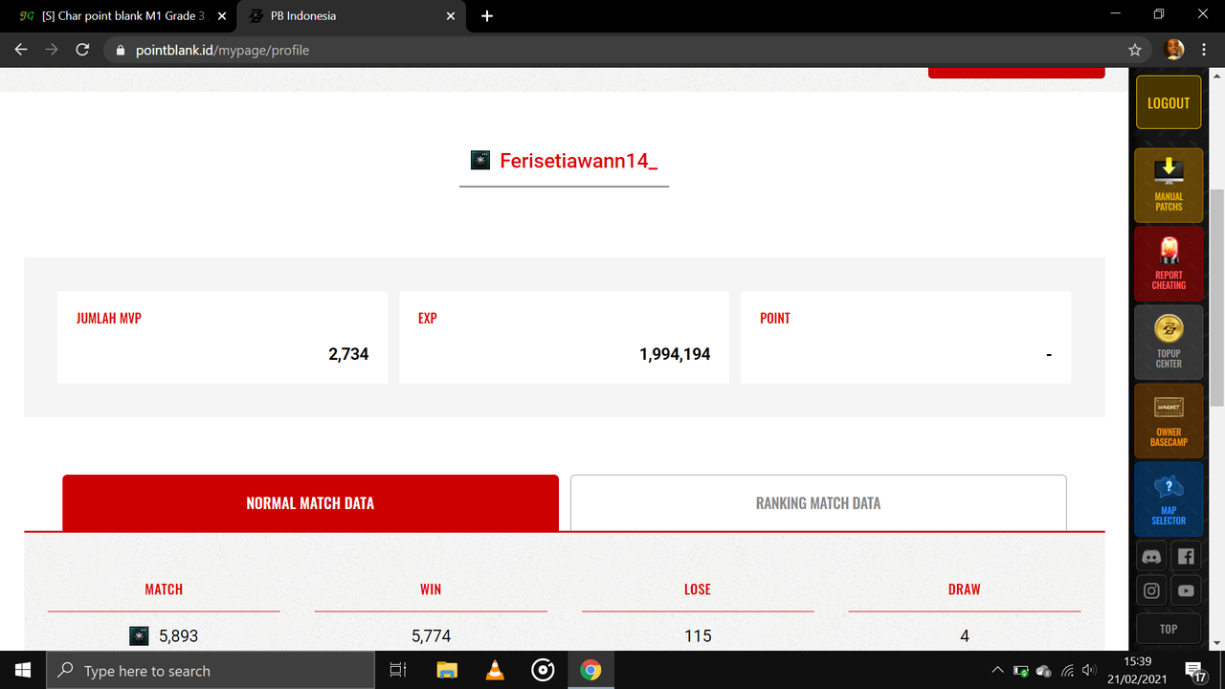Open the Instagram icon link
Viewport: 1225px width, 689px height.
pos(1152,590)
